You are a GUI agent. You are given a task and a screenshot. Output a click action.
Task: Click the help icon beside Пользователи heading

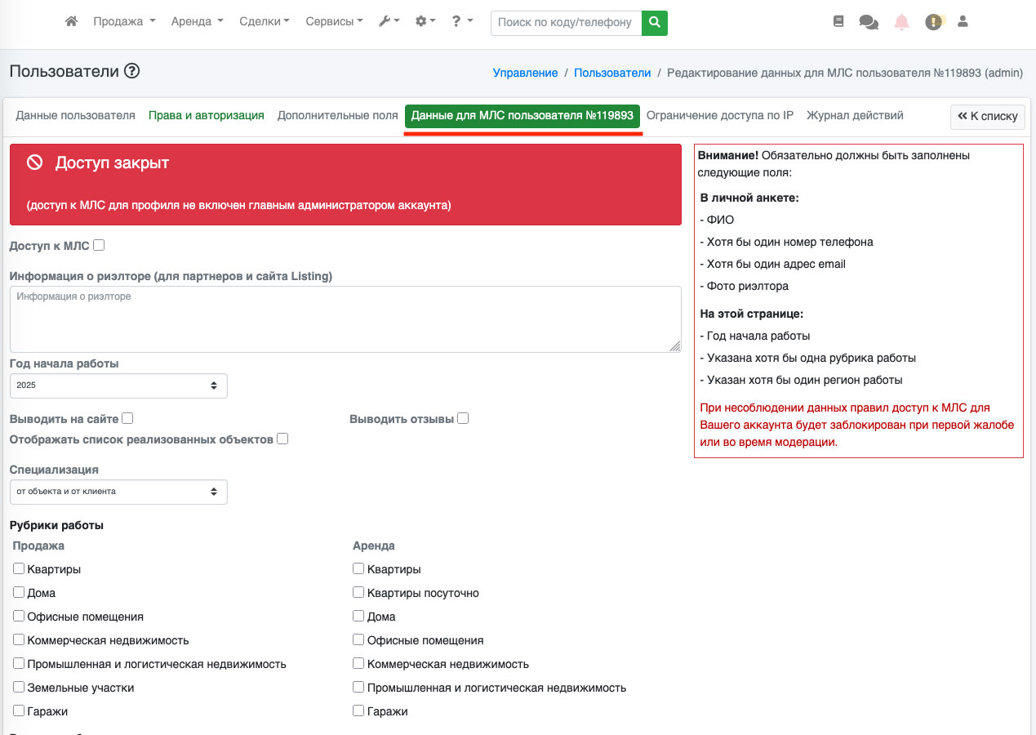132,72
